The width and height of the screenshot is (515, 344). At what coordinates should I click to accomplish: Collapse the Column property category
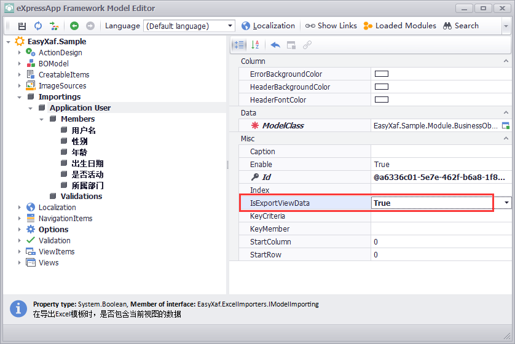pos(506,61)
